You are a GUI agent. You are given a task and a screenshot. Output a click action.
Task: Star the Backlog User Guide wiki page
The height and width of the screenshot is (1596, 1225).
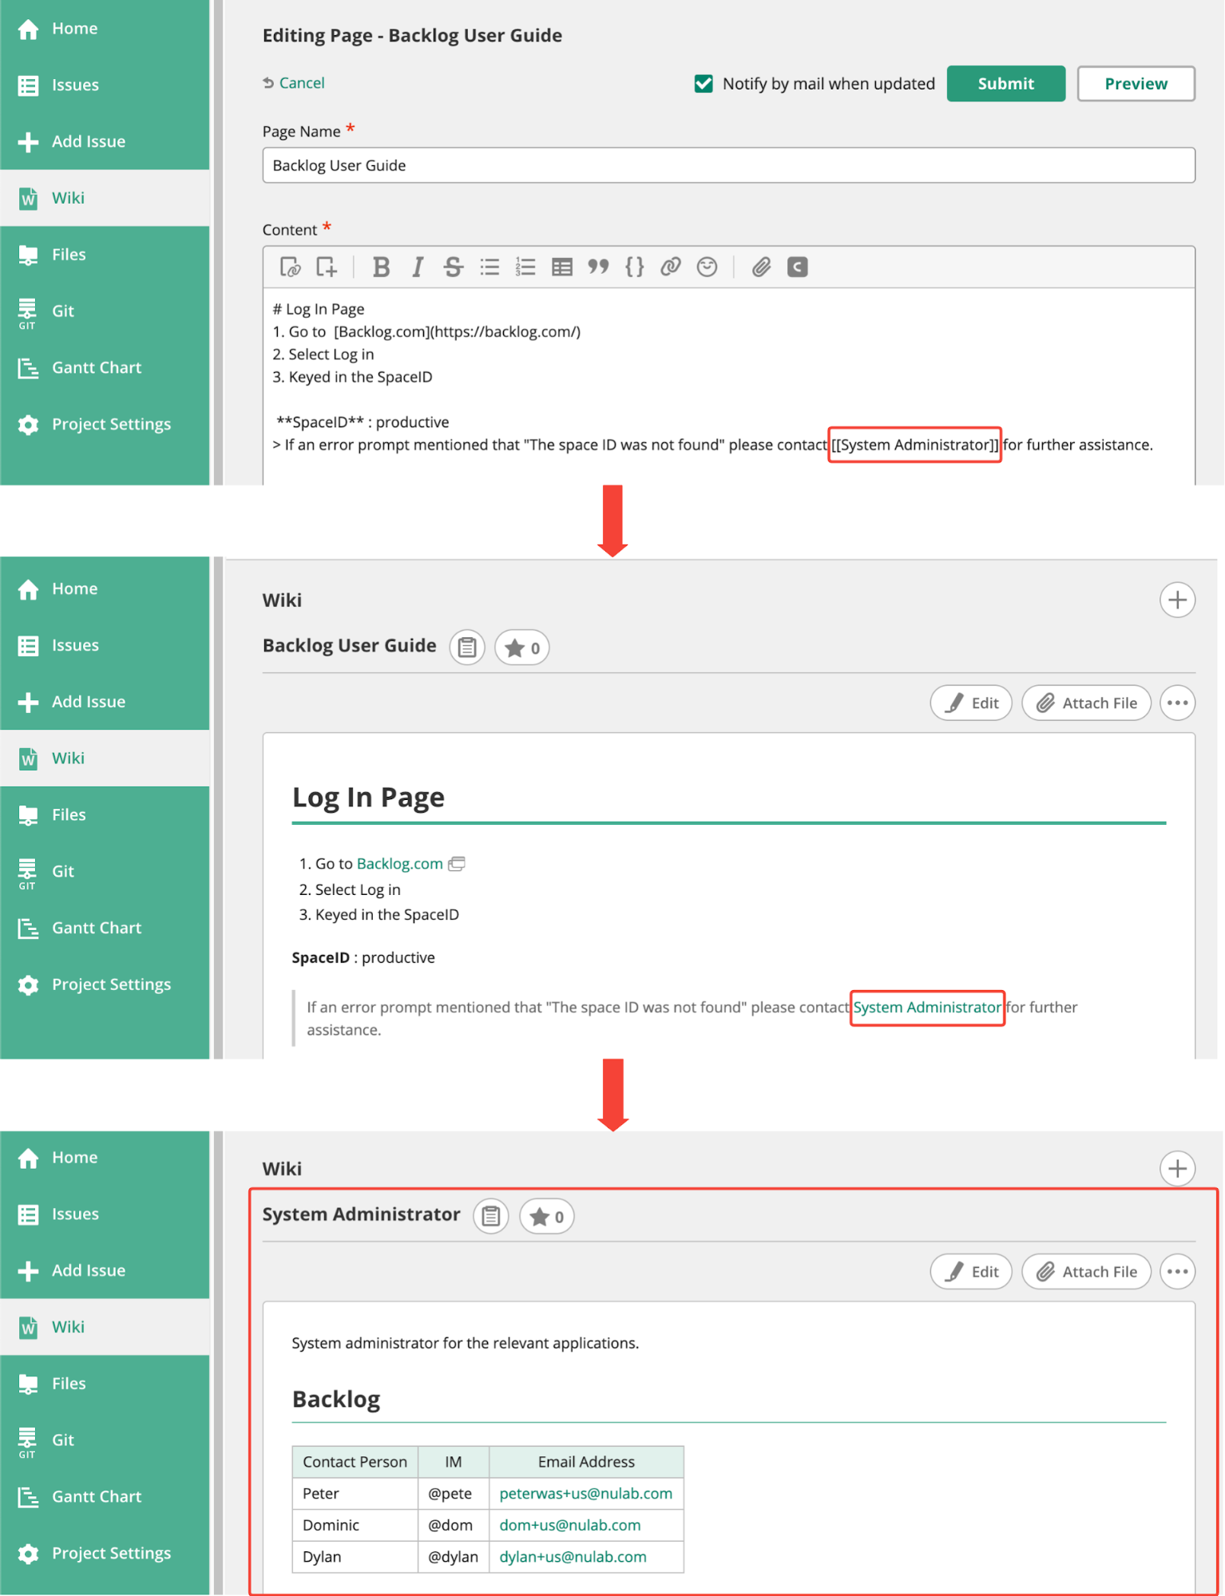(x=522, y=648)
